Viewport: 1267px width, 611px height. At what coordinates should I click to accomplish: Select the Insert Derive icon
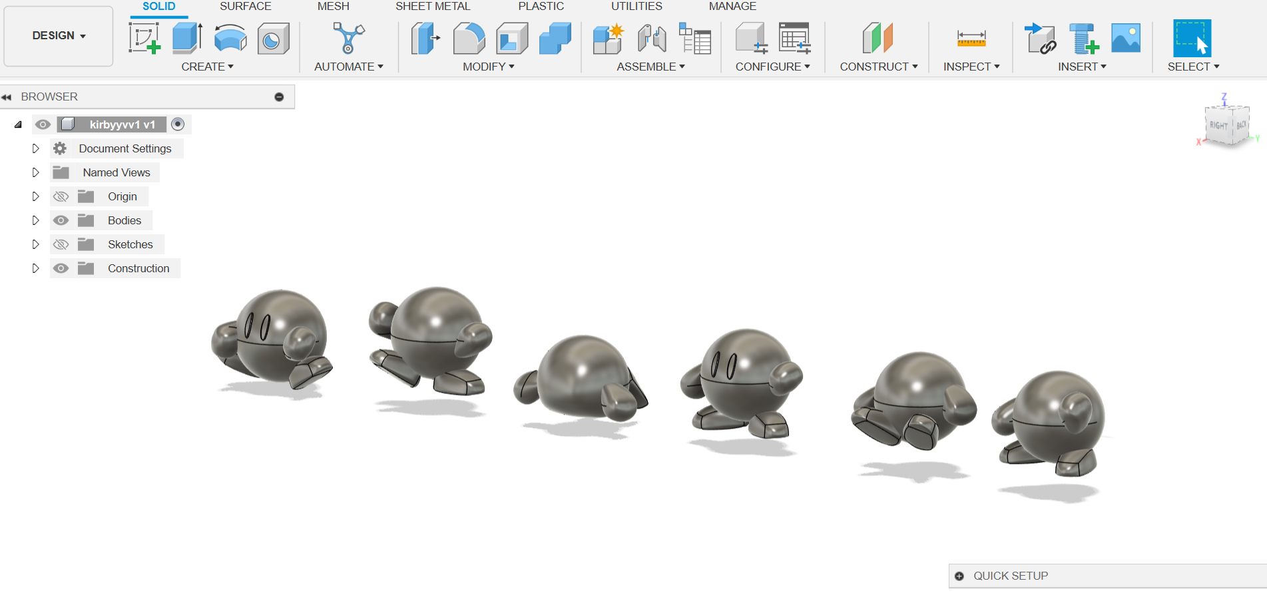point(1040,38)
